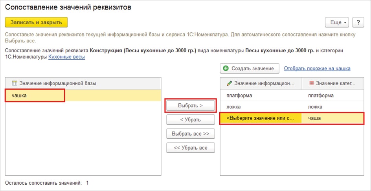Click ложка in the category value column
Screen dimensions: 371x191
pos(315,107)
